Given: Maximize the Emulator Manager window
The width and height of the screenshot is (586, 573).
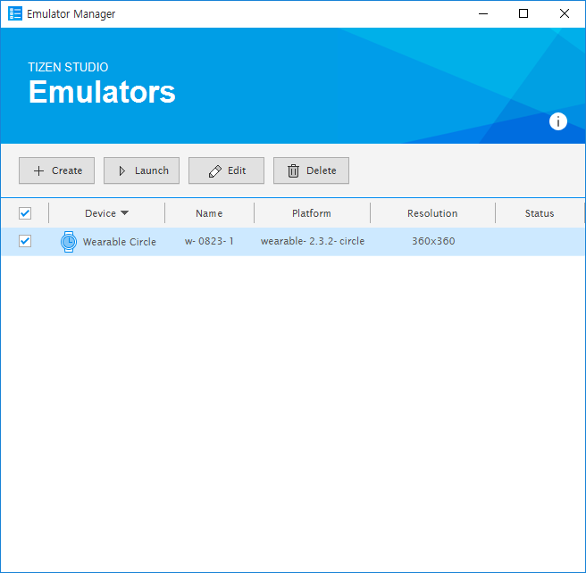Looking at the screenshot, I should (x=523, y=13).
